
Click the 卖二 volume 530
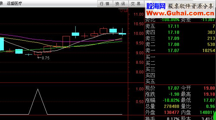[211, 44]
